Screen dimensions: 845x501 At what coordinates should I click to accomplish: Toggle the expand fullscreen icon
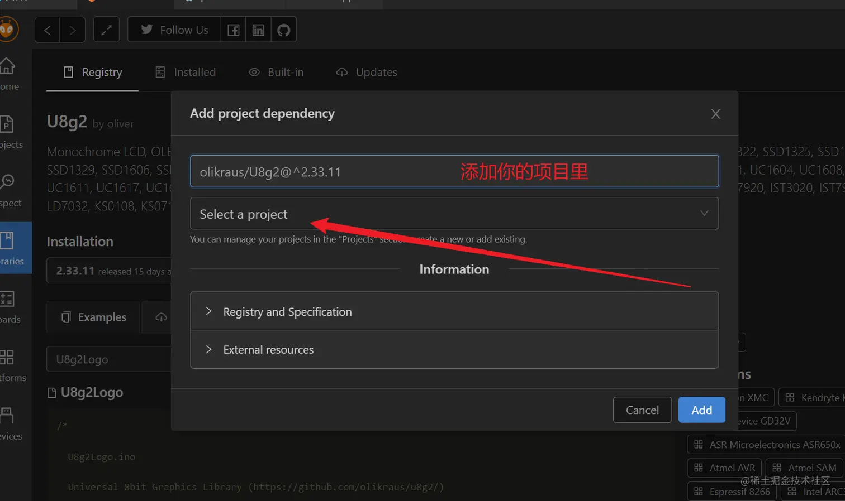106,30
